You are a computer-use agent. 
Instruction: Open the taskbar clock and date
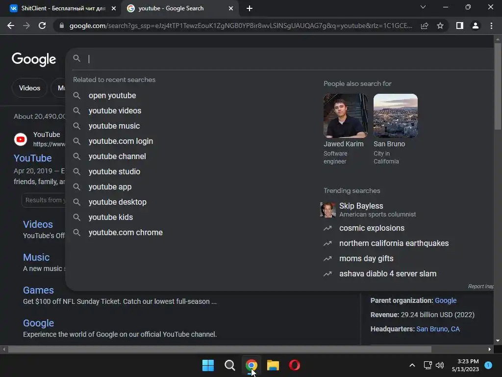[x=465, y=365]
